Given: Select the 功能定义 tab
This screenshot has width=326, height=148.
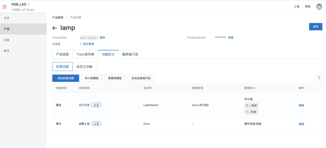Looking at the screenshot, I should [x=108, y=54].
